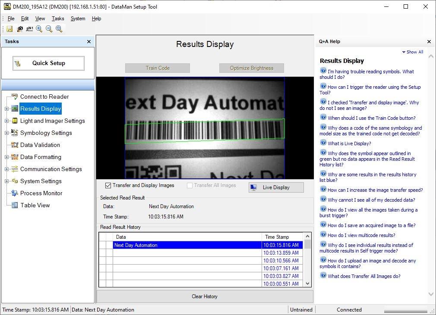Zoom out with the minus magnifier icon

point(49,29)
